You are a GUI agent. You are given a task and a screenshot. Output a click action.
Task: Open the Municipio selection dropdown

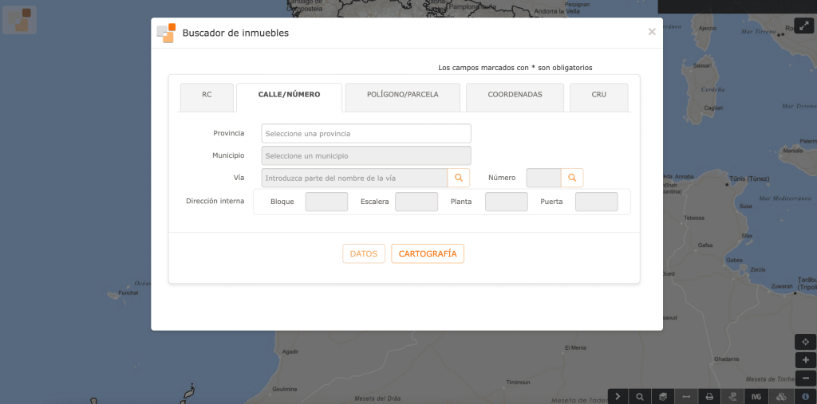[365, 155]
